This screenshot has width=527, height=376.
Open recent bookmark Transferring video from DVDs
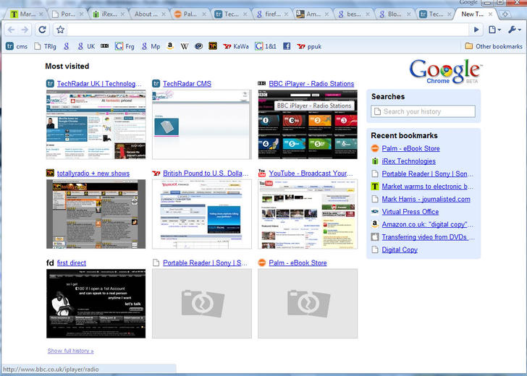click(x=429, y=237)
